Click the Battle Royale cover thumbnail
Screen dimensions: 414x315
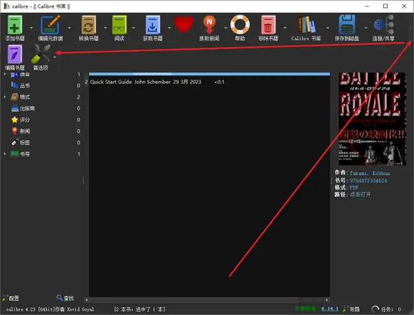(x=372, y=119)
